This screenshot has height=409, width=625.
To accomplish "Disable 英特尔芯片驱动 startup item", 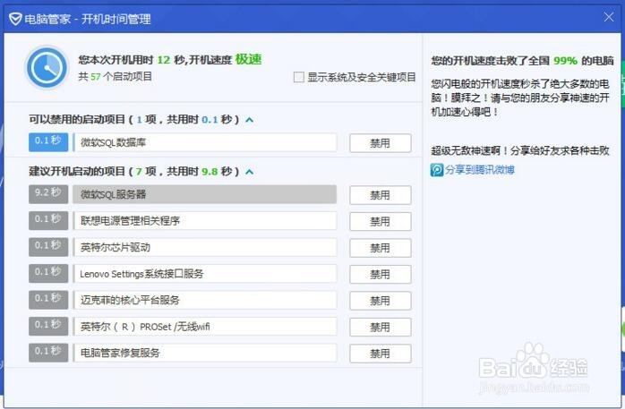I will click(x=381, y=248).
